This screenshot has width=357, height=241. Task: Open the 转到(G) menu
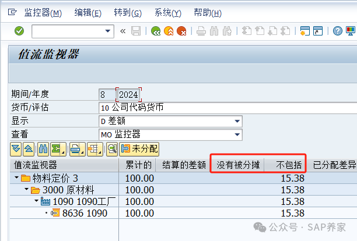[128, 12]
